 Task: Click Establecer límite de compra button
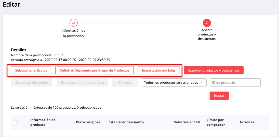(x=82, y=82)
